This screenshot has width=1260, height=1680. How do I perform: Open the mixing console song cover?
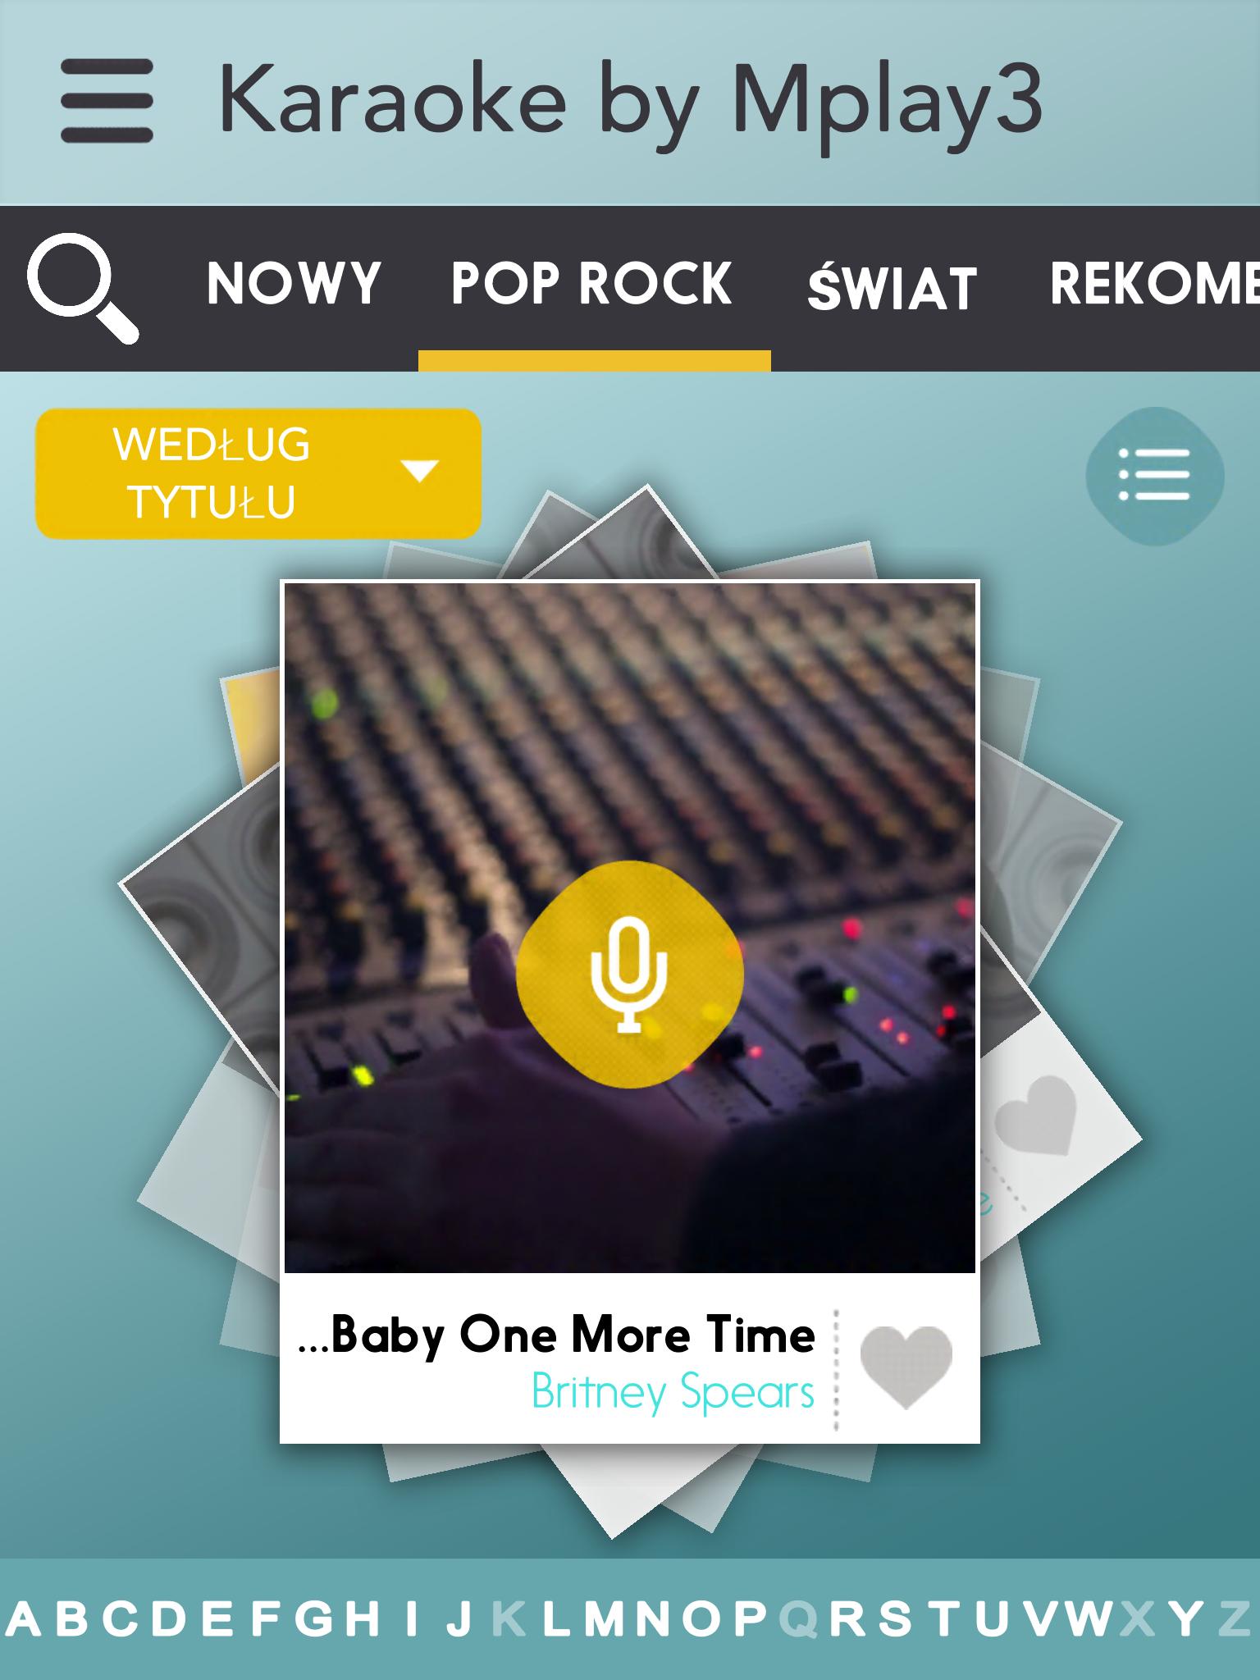tap(630, 929)
